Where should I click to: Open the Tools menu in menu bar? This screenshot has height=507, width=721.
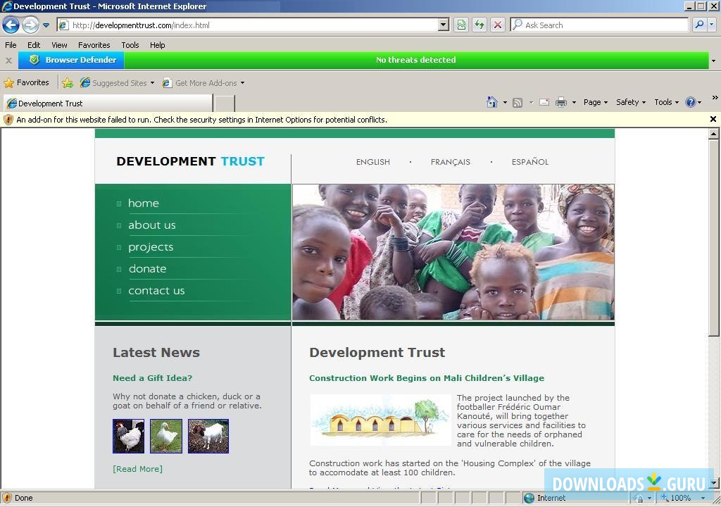[x=130, y=45]
